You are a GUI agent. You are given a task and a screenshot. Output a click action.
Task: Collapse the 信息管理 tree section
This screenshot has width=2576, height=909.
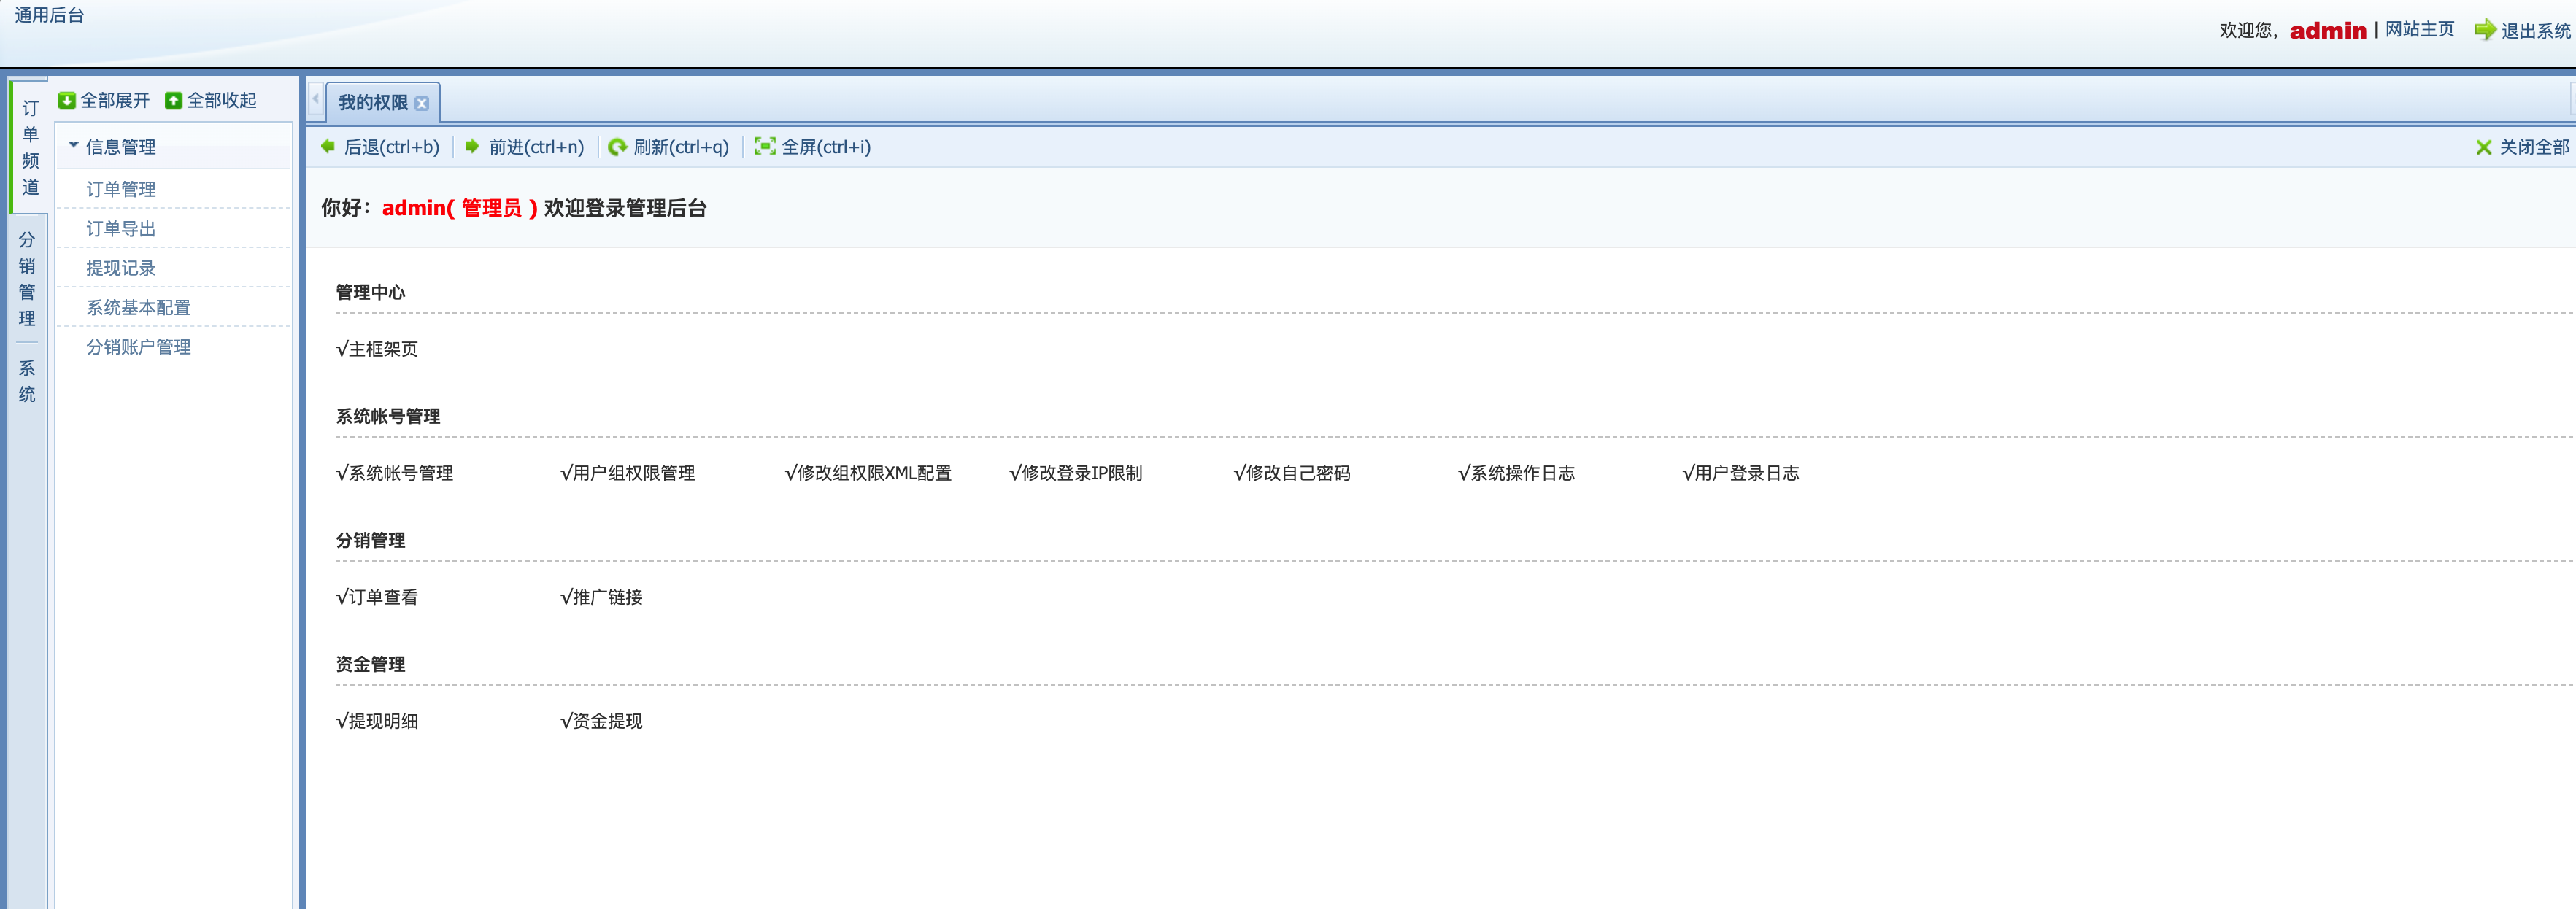point(73,146)
